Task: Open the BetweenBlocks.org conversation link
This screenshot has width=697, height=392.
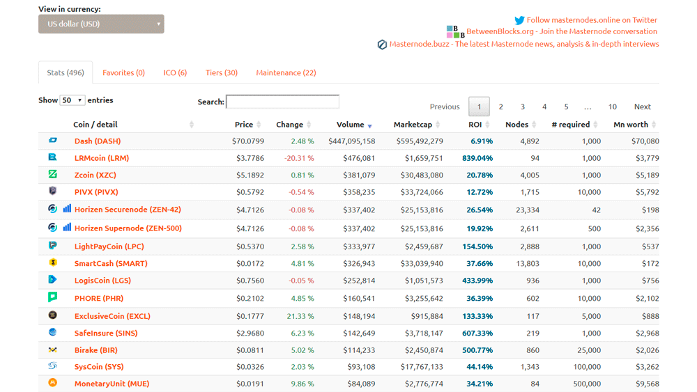Action: pos(561,31)
